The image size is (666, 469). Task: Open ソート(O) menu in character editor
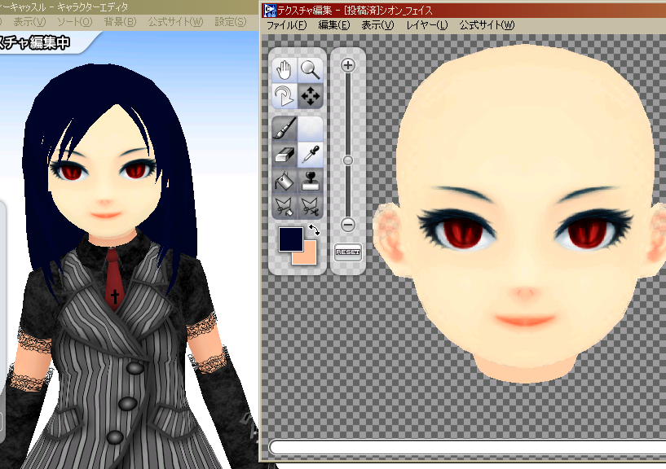coord(74,22)
